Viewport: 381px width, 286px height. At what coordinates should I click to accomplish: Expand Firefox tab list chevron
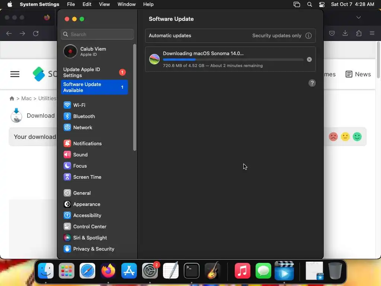click(x=358, y=18)
